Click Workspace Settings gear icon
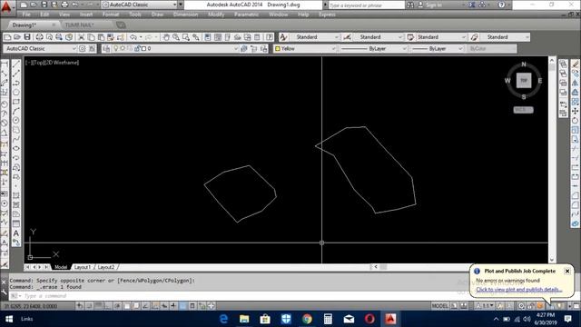This screenshot has height=327, width=581. [83, 48]
